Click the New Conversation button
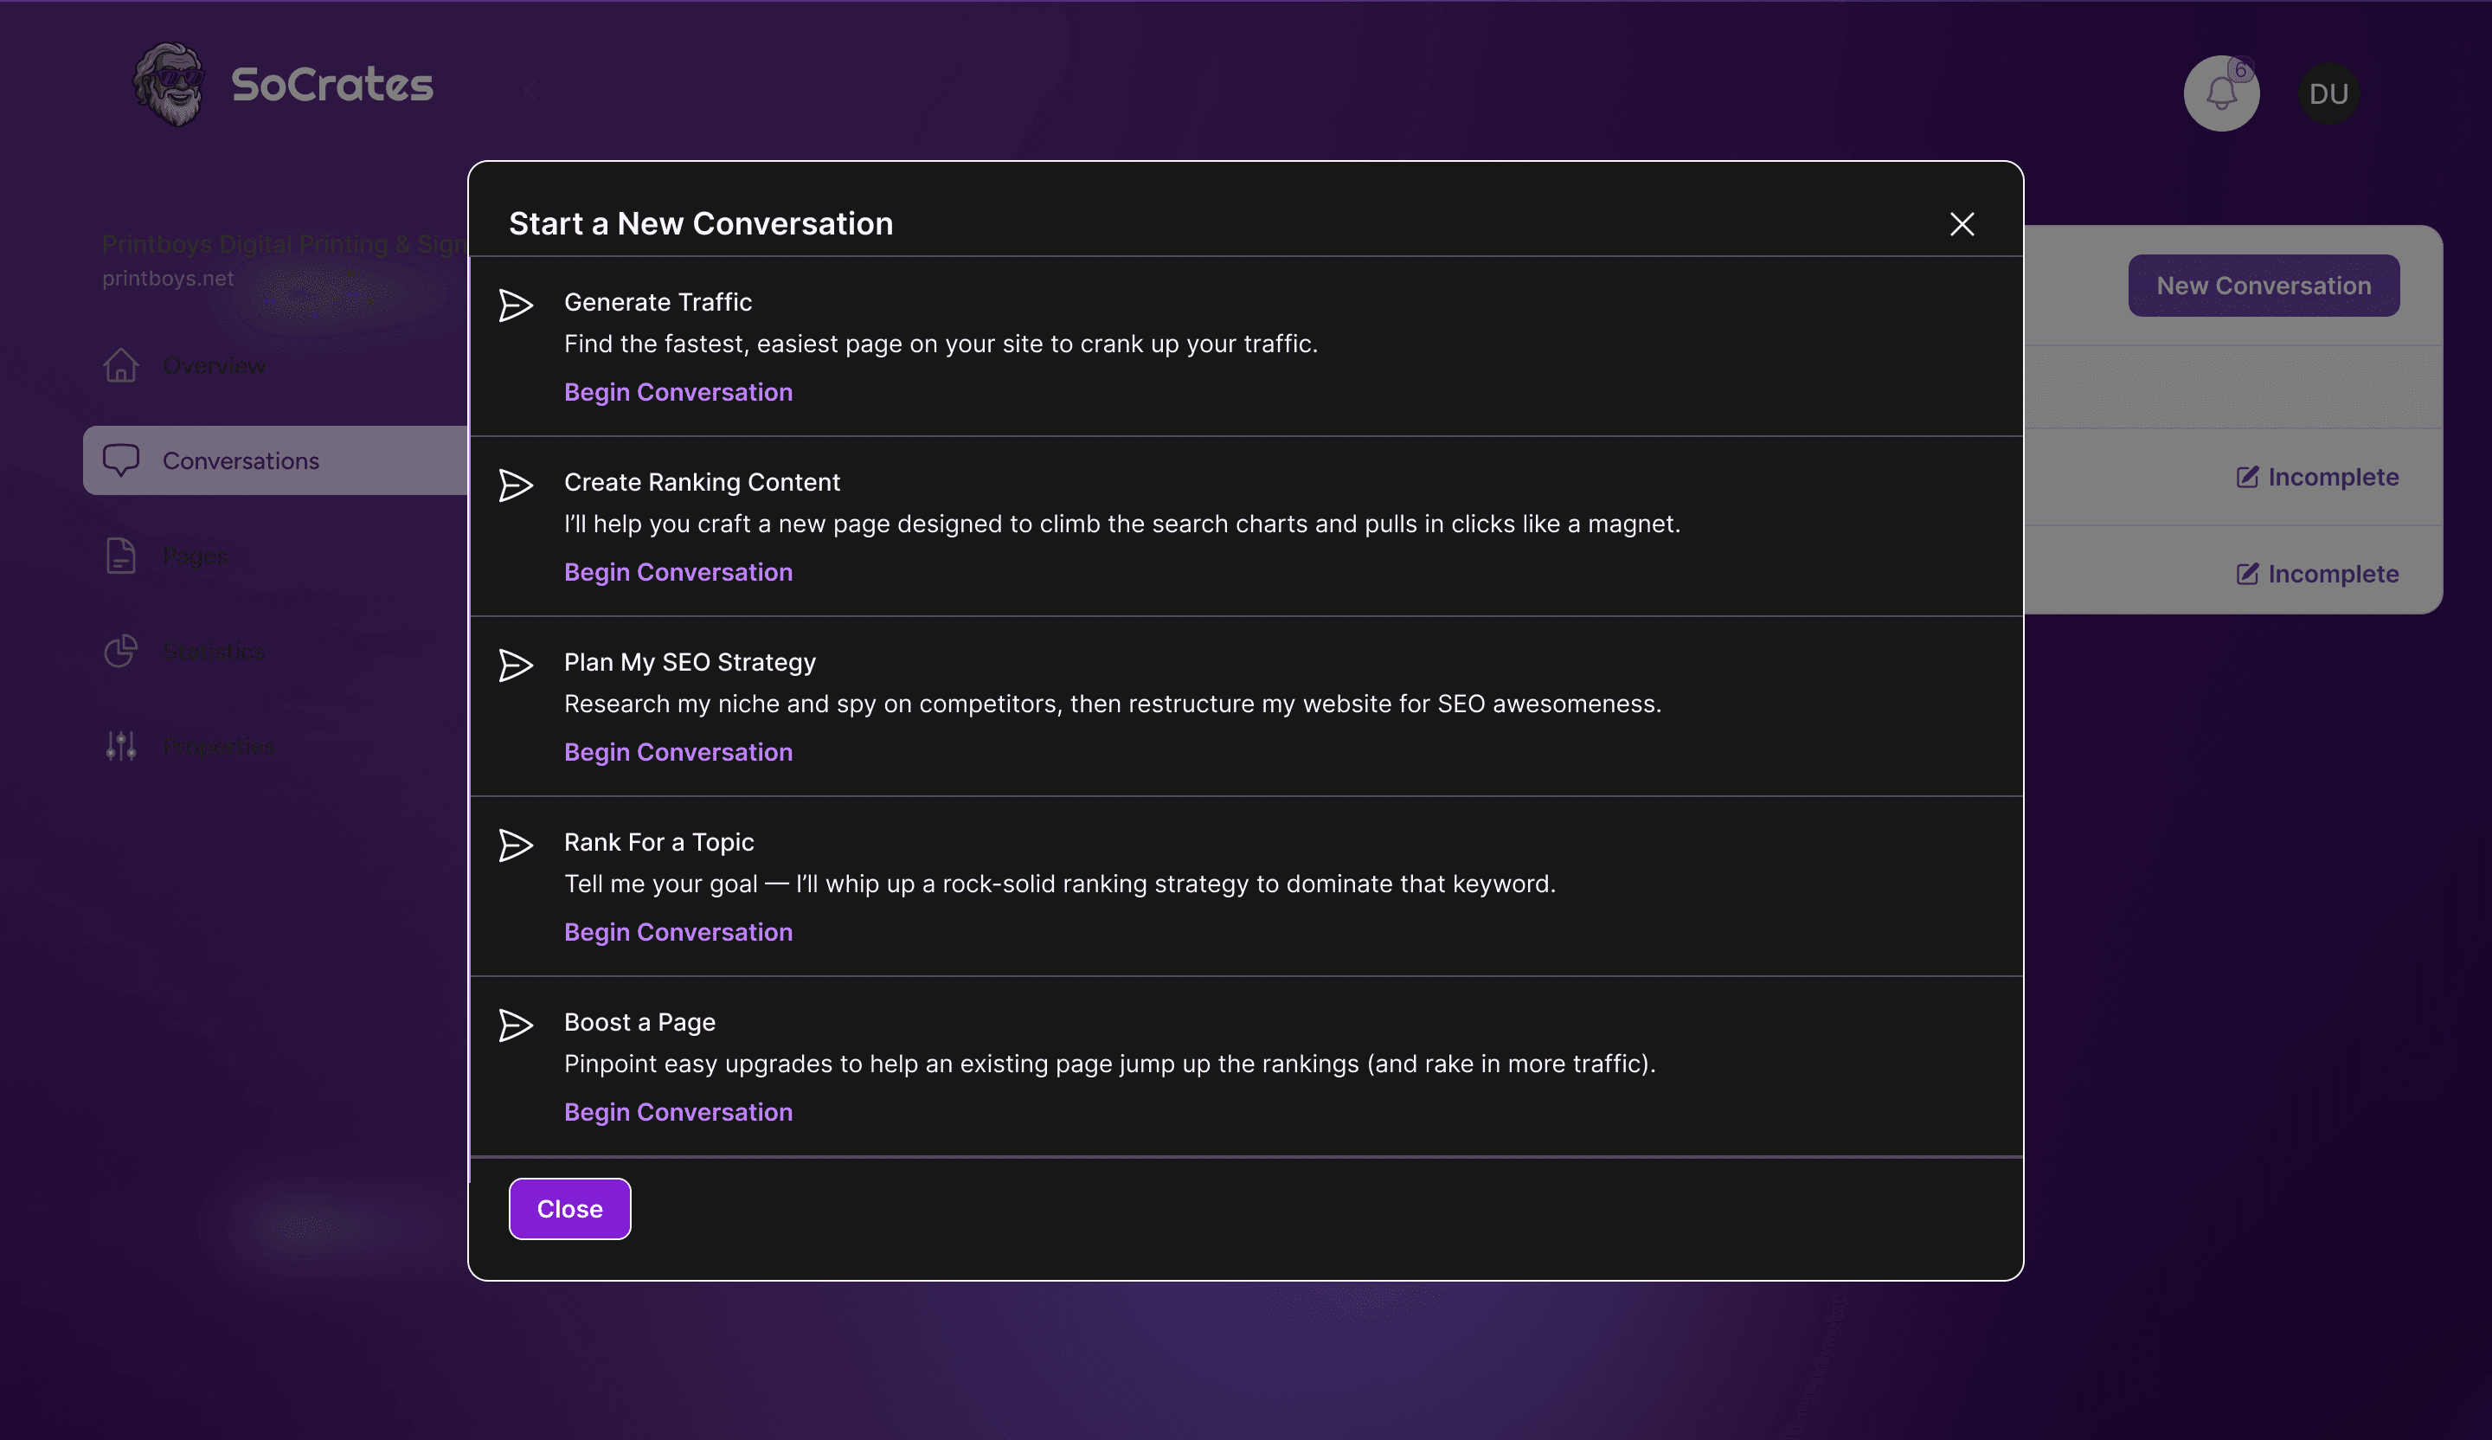 click(2263, 286)
